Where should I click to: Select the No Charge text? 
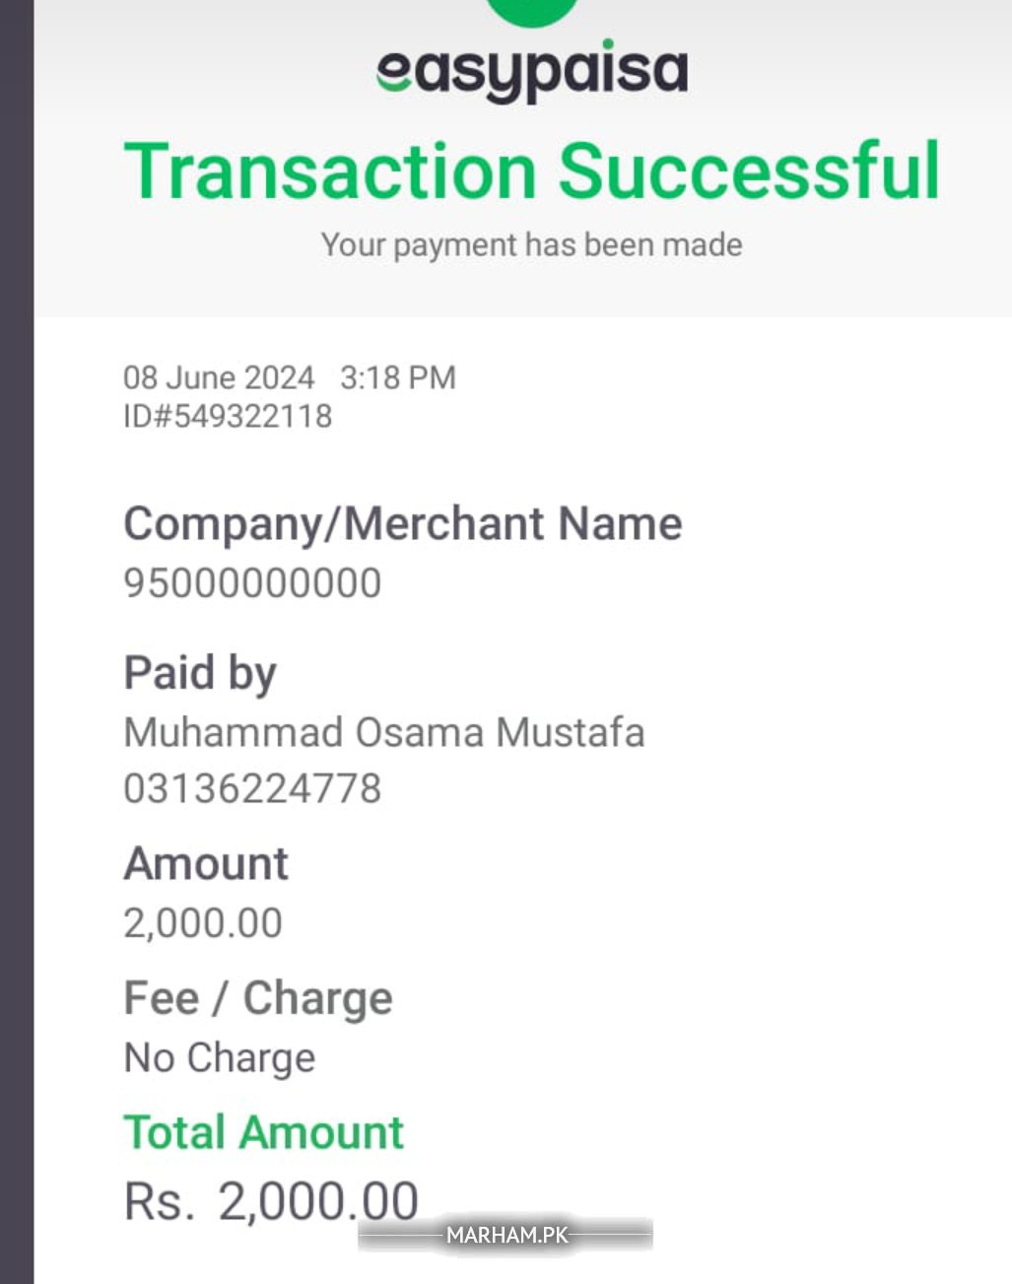220,1057
